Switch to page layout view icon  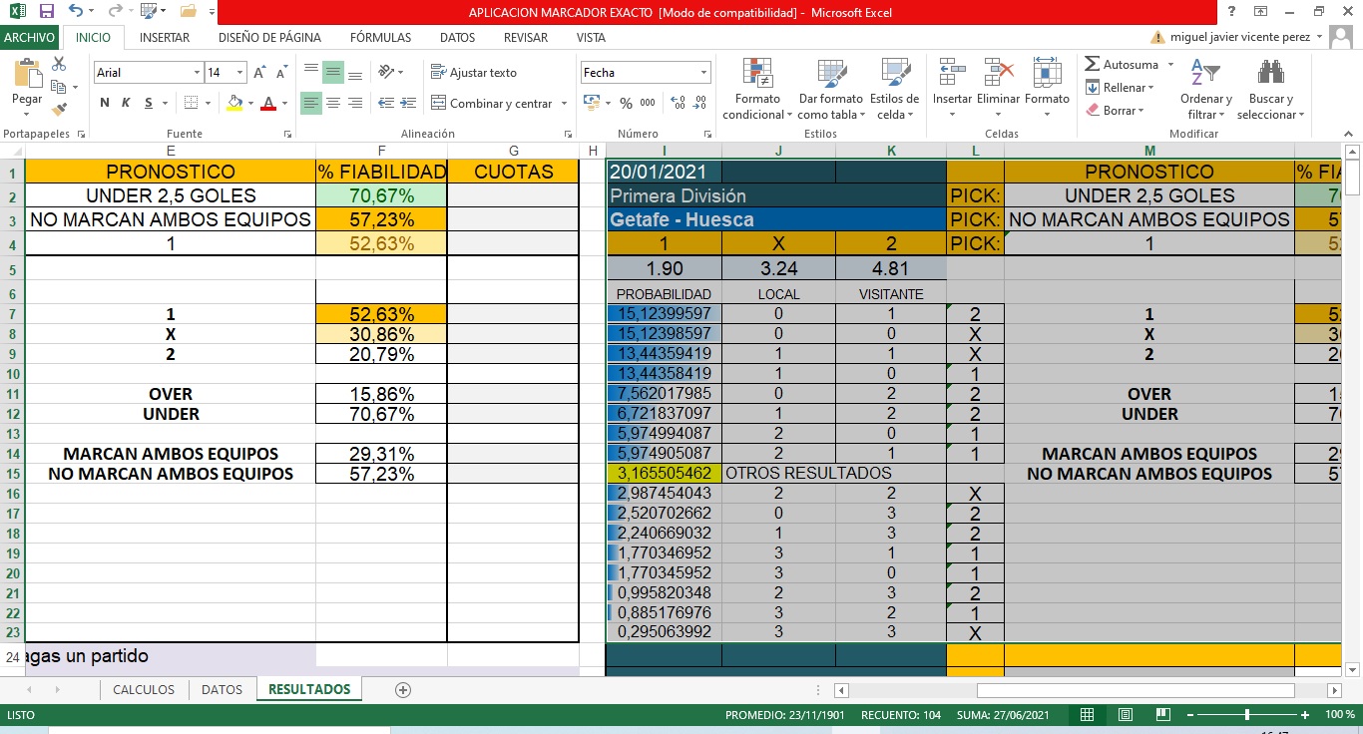coord(1125,715)
